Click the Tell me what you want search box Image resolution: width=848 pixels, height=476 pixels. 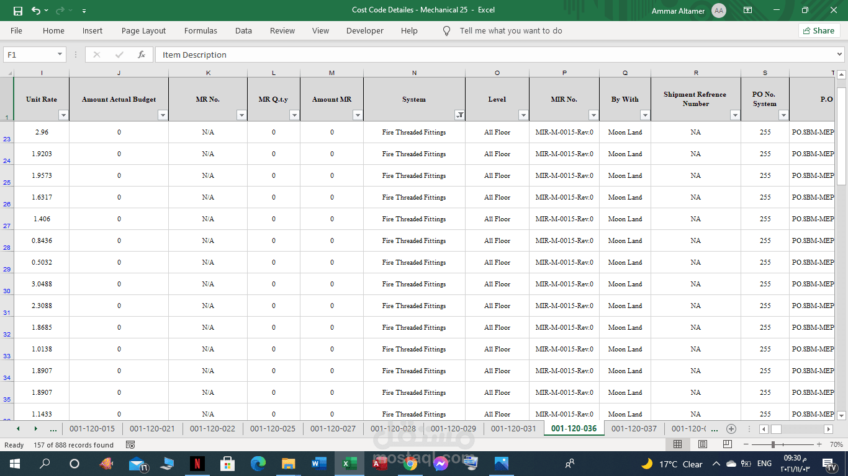[x=510, y=30]
